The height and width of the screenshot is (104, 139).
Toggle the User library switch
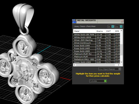tap(118, 27)
